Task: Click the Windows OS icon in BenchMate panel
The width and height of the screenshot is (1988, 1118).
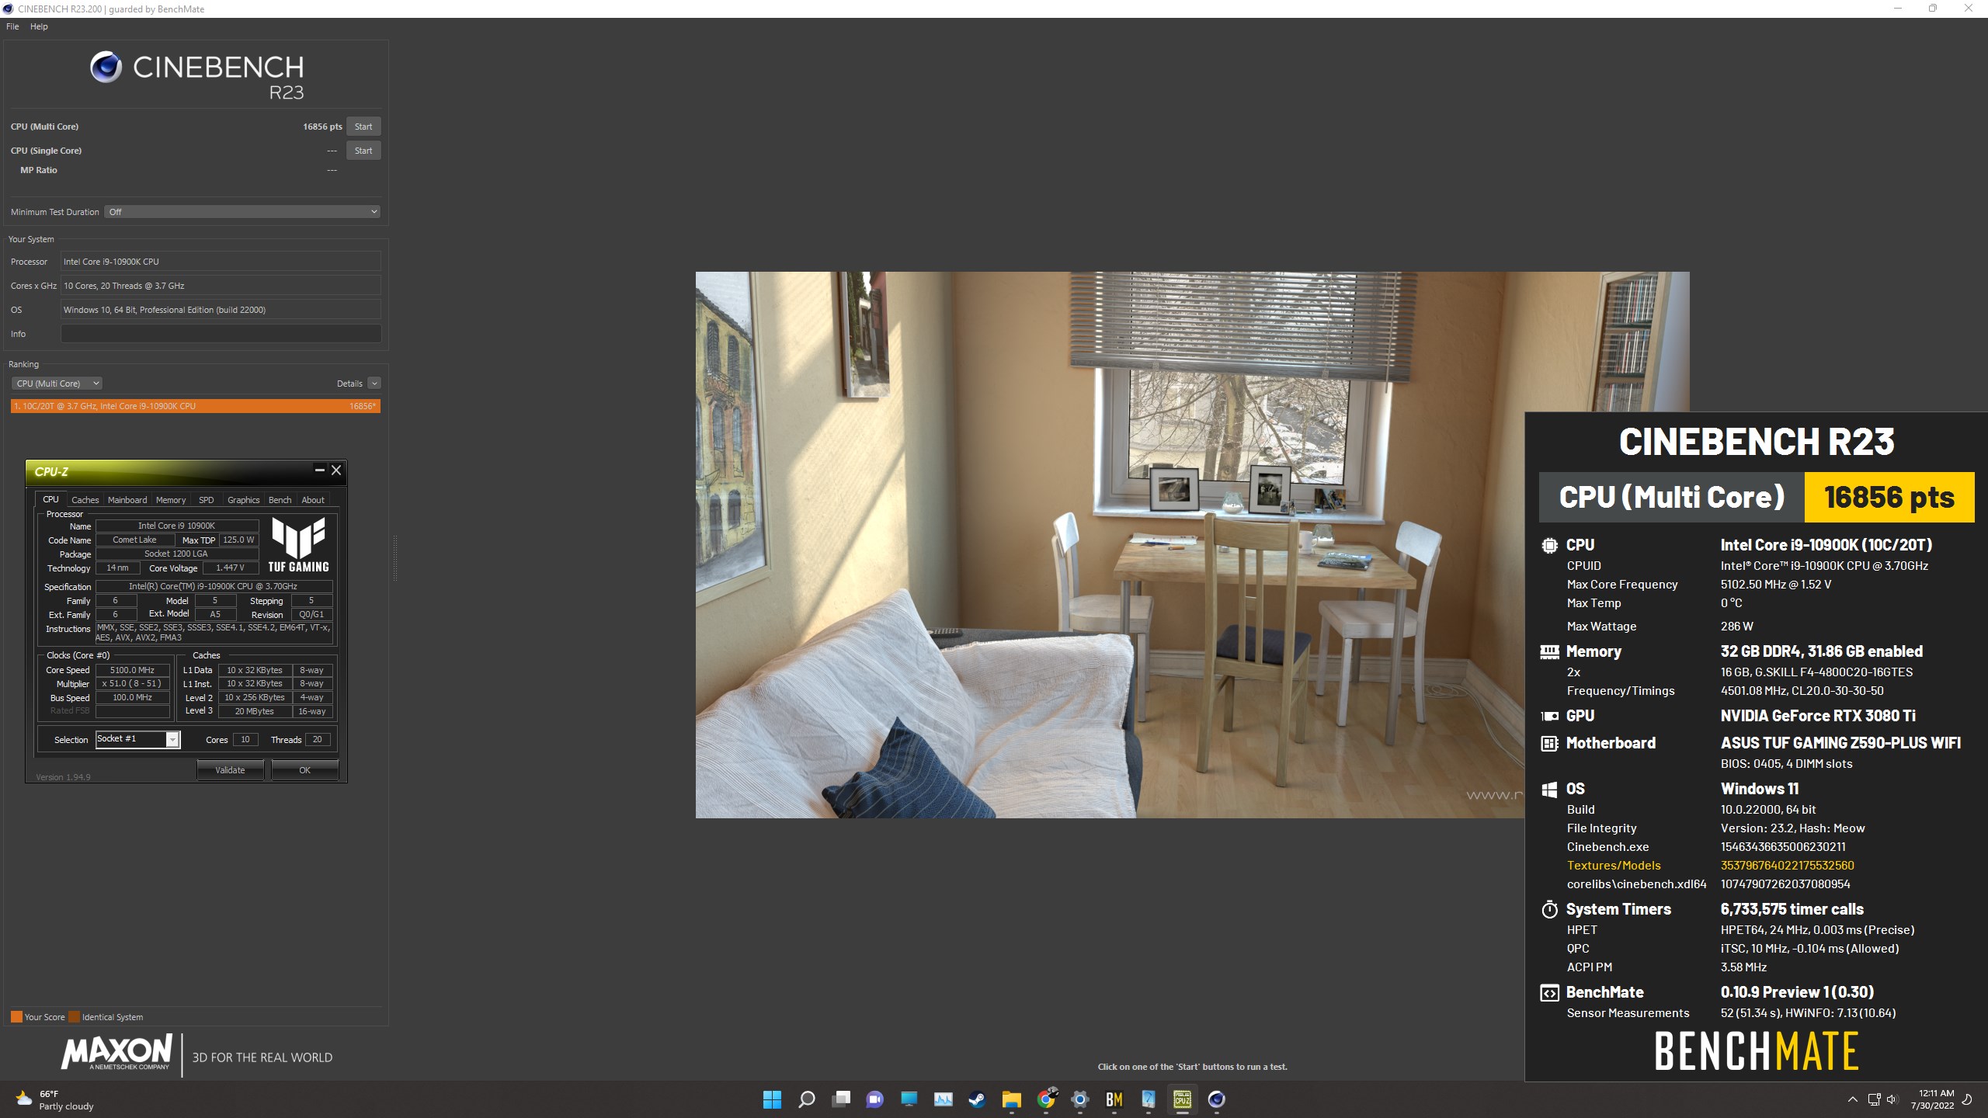Action: tap(1549, 789)
